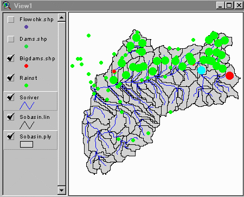Click the large red dam point on map
Screen dimensions: 244x197
coord(229,75)
